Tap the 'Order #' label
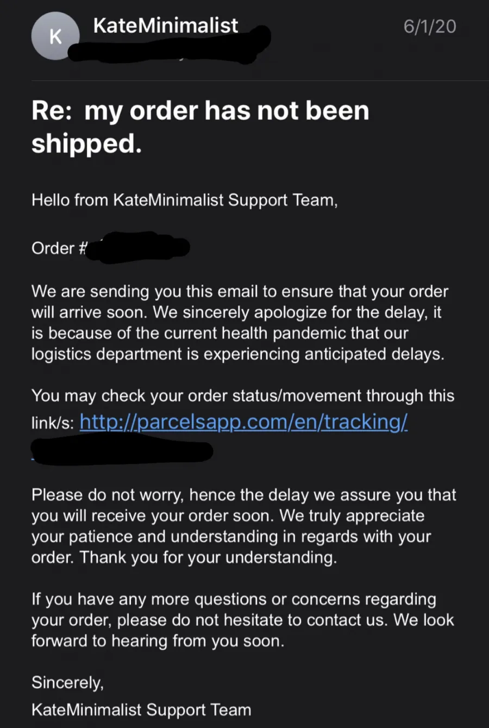 [59, 248]
